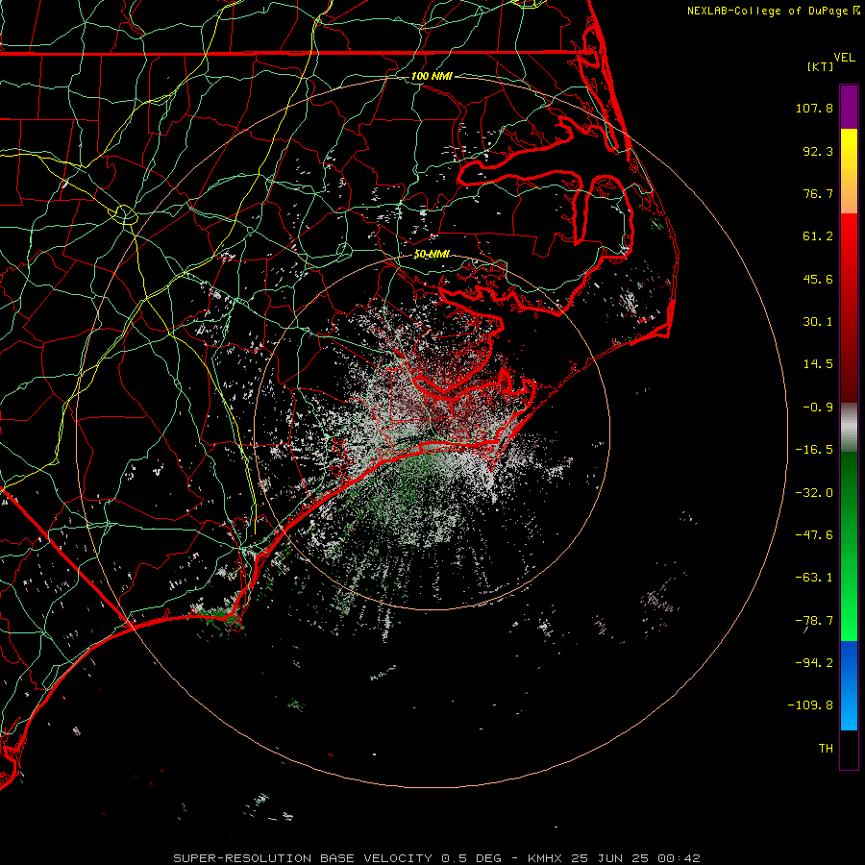Click the 00:42 timestamp in the caption

[681, 858]
